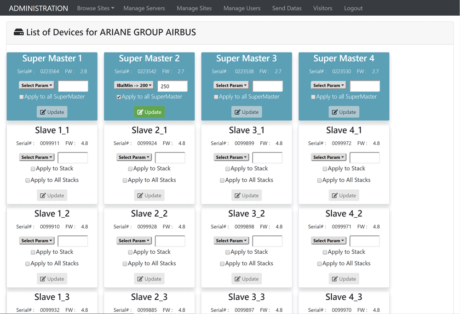Hit the Update icon under Slave 2_1
The image size is (460, 314).
pyautogui.click(x=140, y=195)
